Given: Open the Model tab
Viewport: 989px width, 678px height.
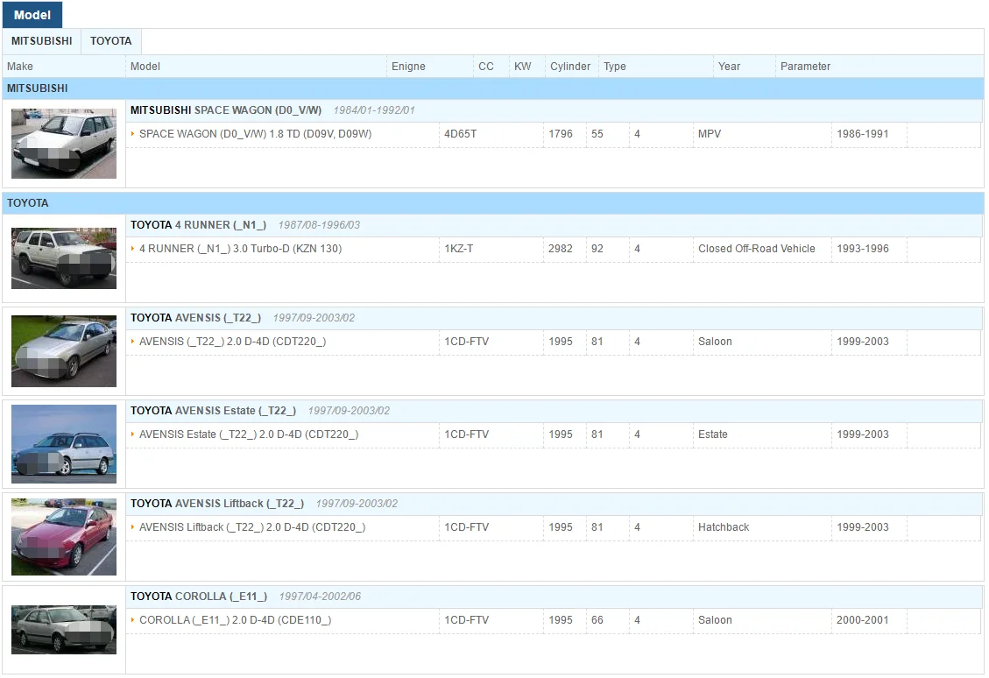Looking at the screenshot, I should (32, 15).
